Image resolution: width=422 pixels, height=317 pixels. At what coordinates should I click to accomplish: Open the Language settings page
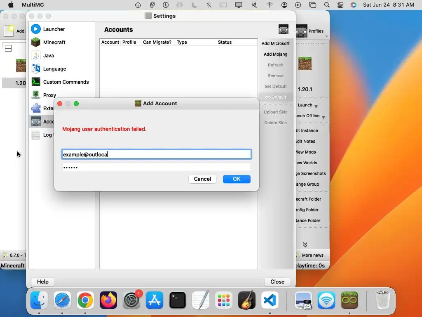(x=49, y=69)
